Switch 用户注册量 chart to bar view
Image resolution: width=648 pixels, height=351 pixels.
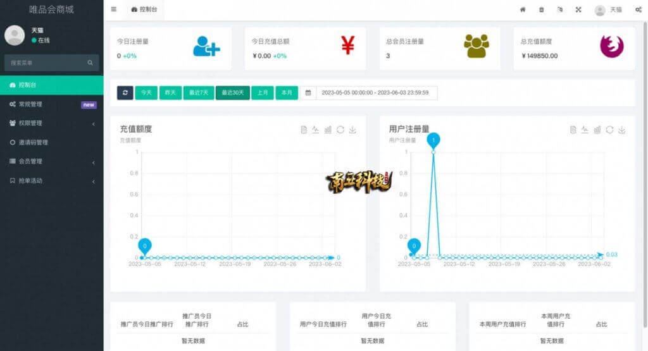pos(597,130)
